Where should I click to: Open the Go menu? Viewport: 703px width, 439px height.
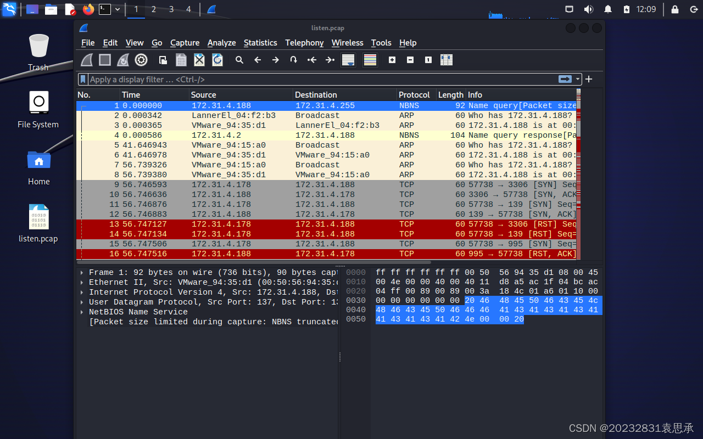[157, 43]
